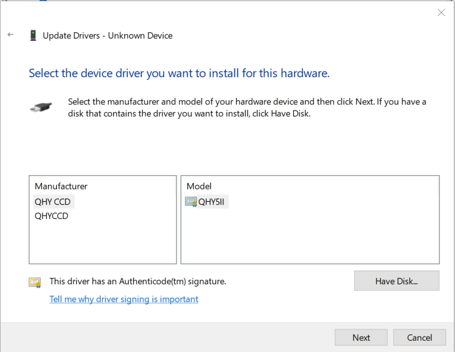Open 'Tell me why driver signing is important'
Image resolution: width=455 pixels, height=352 pixels.
pyautogui.click(x=124, y=299)
